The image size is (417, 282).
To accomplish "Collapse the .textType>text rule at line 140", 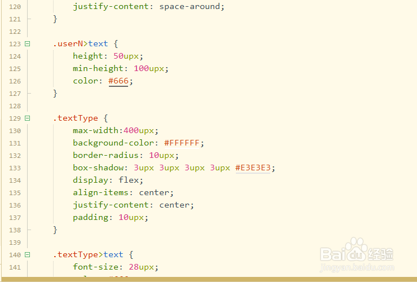I will pyautogui.click(x=28, y=254).
